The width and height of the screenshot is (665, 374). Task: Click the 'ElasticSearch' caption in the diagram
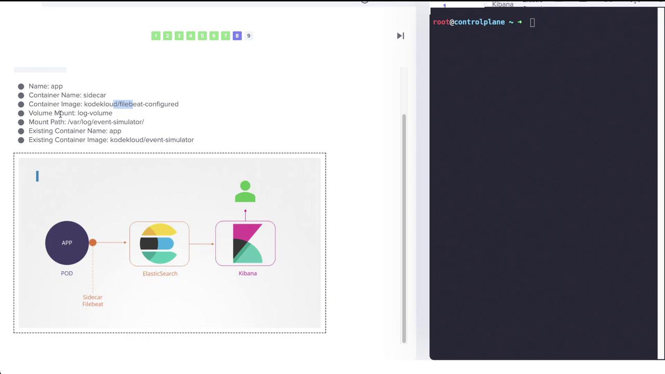[x=160, y=274]
